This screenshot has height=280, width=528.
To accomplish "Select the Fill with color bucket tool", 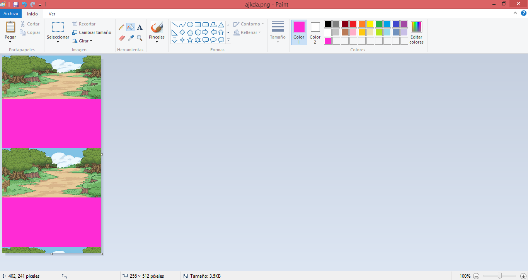I will (131, 27).
